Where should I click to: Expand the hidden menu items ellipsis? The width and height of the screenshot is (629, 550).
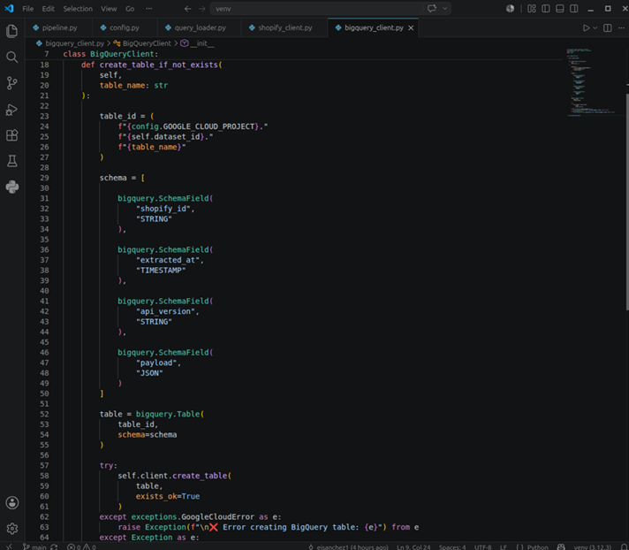click(x=148, y=9)
